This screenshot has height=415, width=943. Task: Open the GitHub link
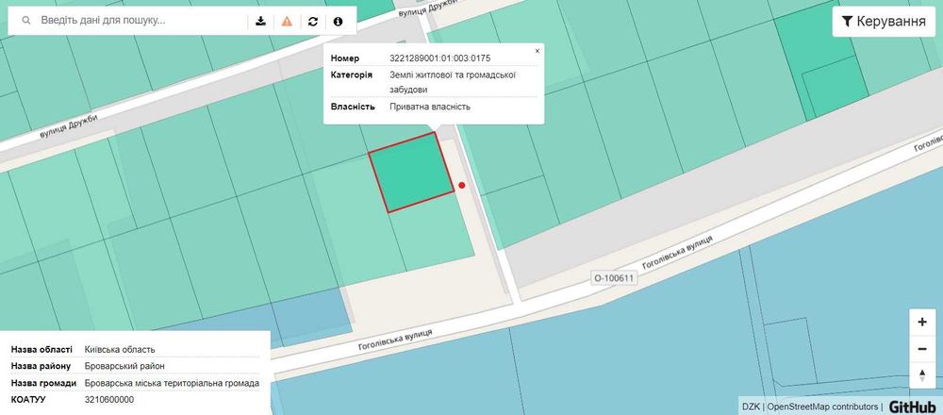912,407
